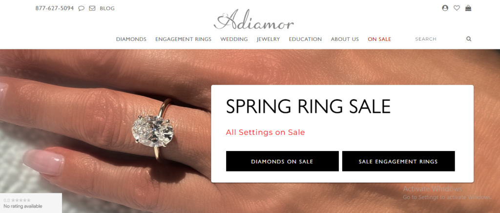
Task: Focus the Search input field
Action: click(x=438, y=39)
